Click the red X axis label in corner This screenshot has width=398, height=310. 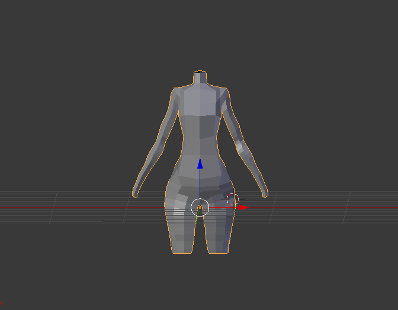[x=1, y=303]
